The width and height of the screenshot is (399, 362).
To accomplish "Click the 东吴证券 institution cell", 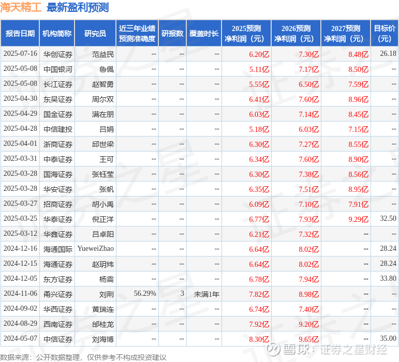I will tap(58, 99).
